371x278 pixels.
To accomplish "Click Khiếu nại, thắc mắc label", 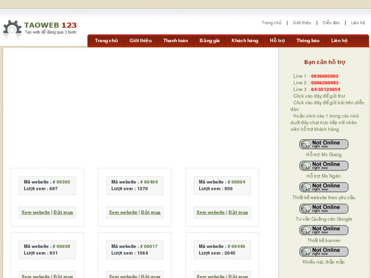I will point(324,262).
